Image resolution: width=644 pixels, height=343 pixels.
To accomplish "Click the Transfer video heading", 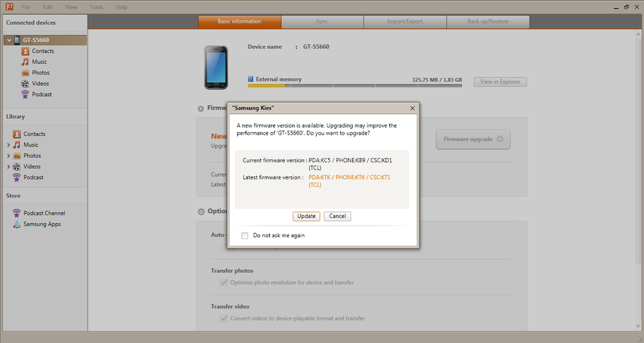I will point(230,306).
